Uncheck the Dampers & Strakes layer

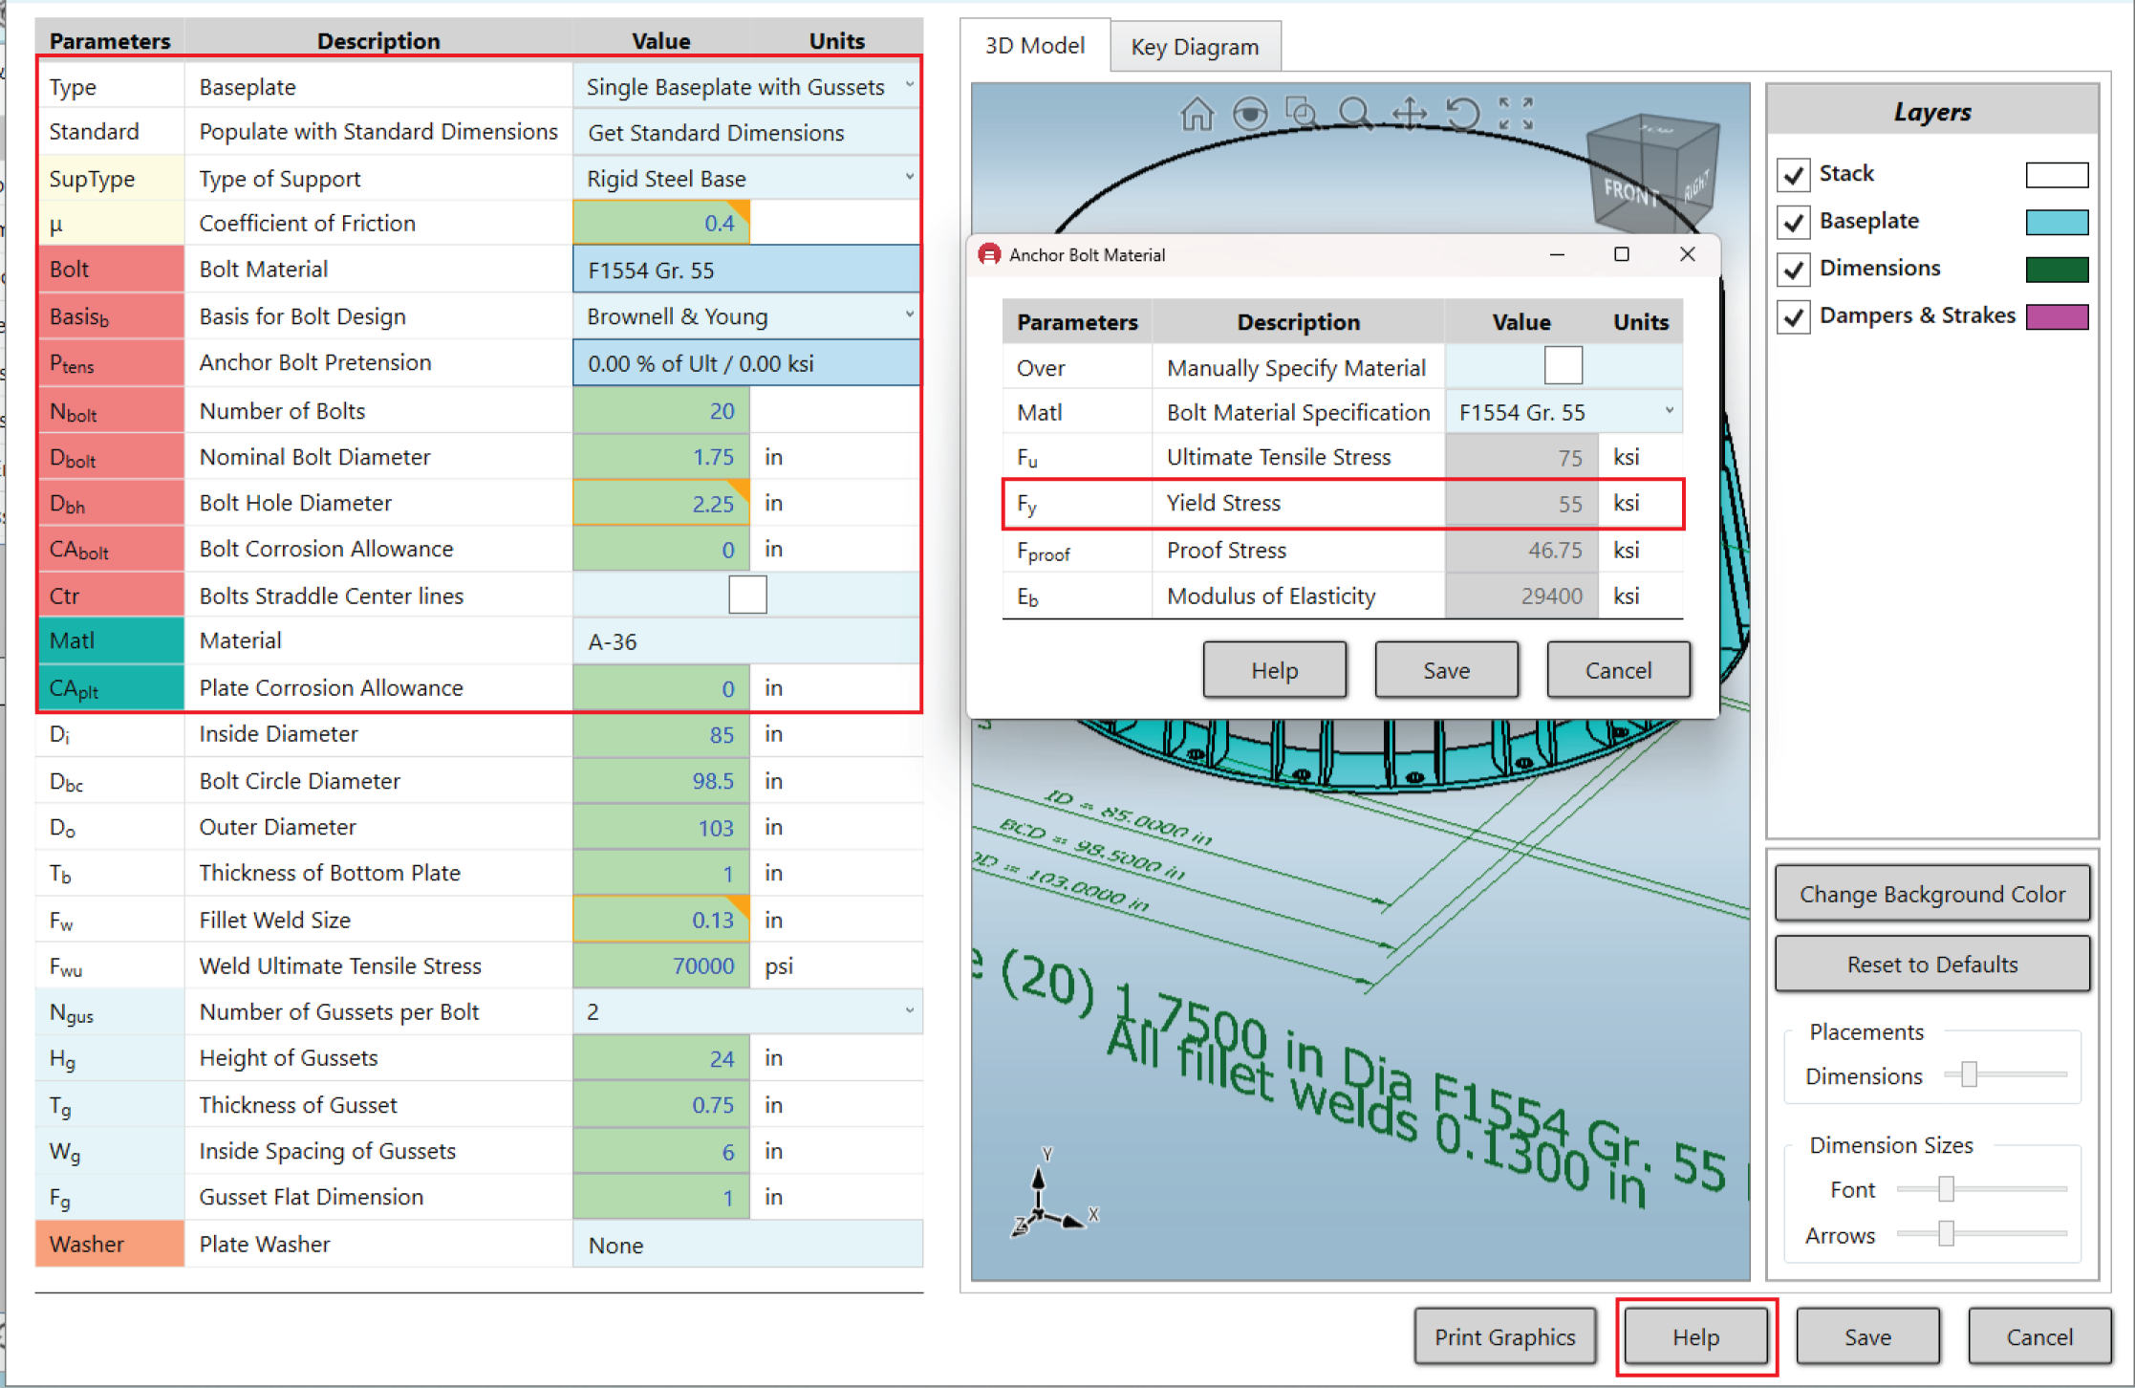tap(1794, 316)
